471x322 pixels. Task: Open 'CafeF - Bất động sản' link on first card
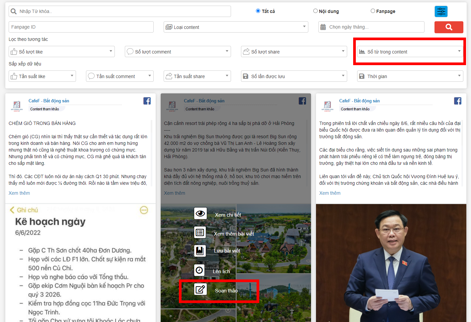(x=49, y=101)
